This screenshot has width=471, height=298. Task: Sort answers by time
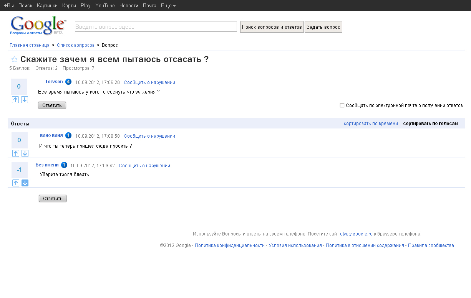[371, 123]
